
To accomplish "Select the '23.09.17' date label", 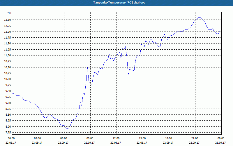I will point(220,143).
